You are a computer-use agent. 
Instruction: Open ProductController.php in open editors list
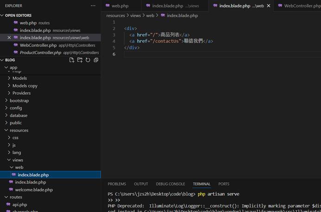pos(51,52)
